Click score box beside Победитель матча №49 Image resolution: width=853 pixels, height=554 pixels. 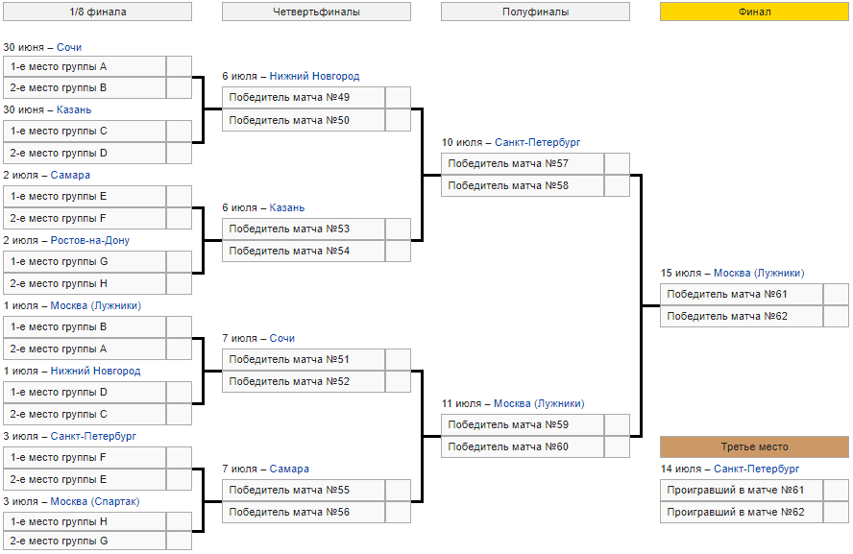point(398,97)
